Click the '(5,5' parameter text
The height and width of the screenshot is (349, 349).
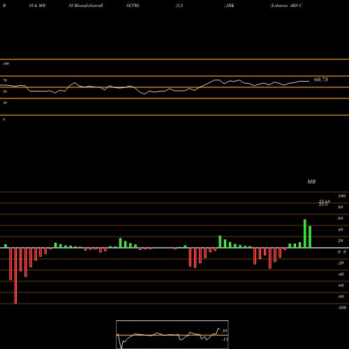click(x=179, y=6)
